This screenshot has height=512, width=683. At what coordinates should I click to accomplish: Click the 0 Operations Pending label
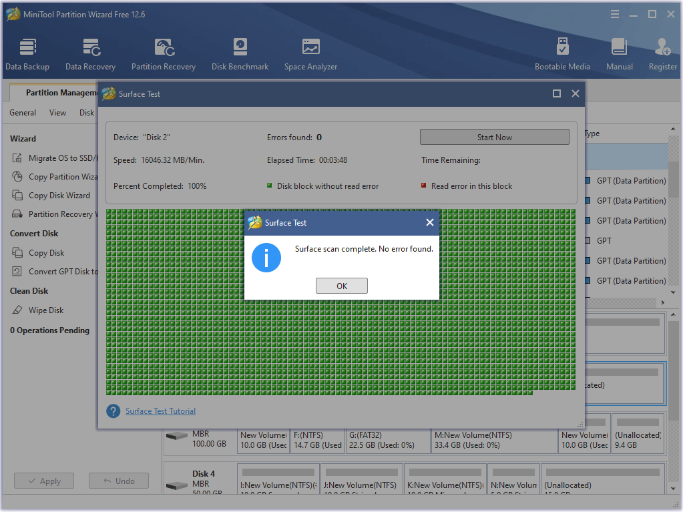click(49, 330)
